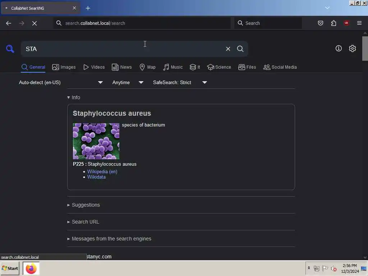
Task: Open Firefox hamburger application menu
Action: pyautogui.click(x=359, y=23)
